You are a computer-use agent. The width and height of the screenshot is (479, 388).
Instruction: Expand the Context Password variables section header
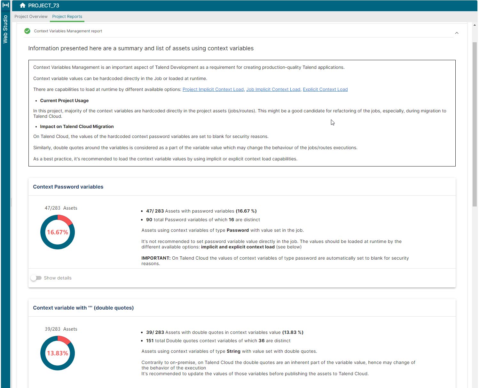coord(68,187)
